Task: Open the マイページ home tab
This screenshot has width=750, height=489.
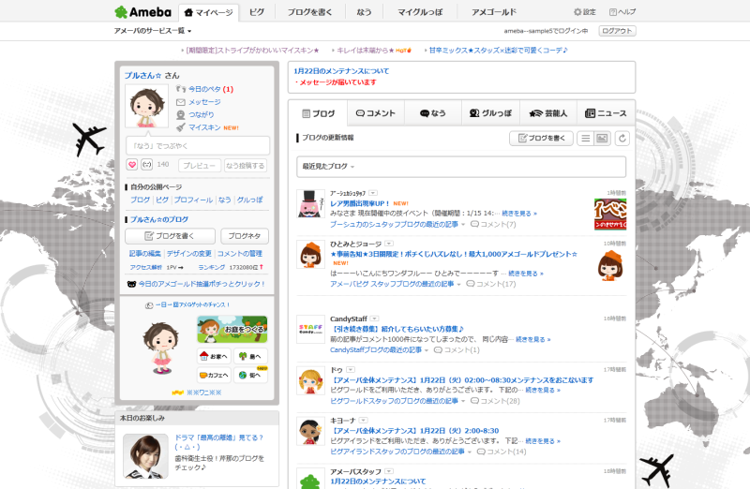Action: click(x=208, y=12)
